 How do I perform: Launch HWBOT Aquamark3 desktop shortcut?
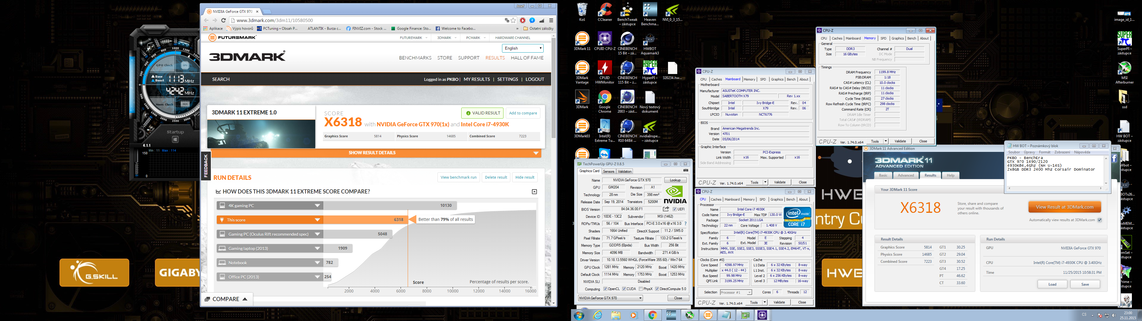pos(650,43)
